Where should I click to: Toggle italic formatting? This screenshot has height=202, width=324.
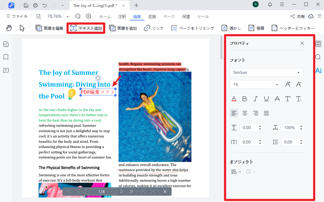pyautogui.click(x=256, y=99)
